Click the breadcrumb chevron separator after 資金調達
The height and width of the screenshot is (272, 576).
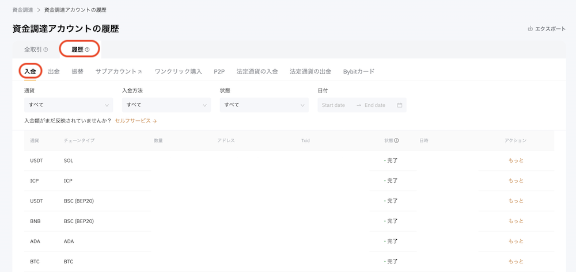coord(39,10)
